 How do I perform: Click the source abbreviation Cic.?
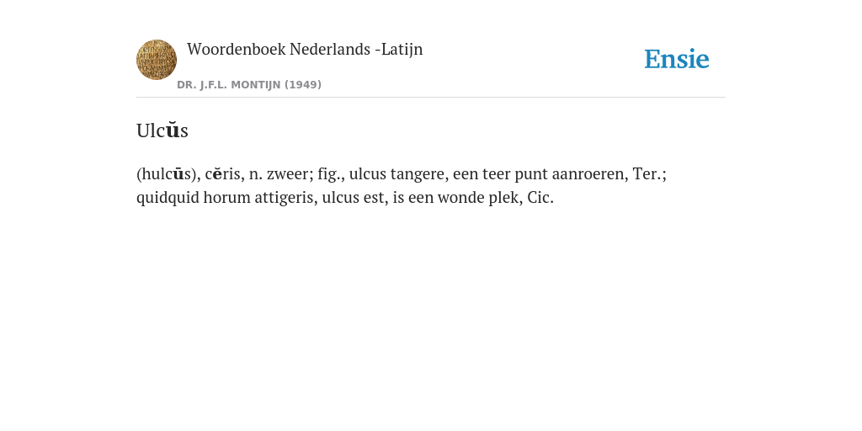pos(540,197)
